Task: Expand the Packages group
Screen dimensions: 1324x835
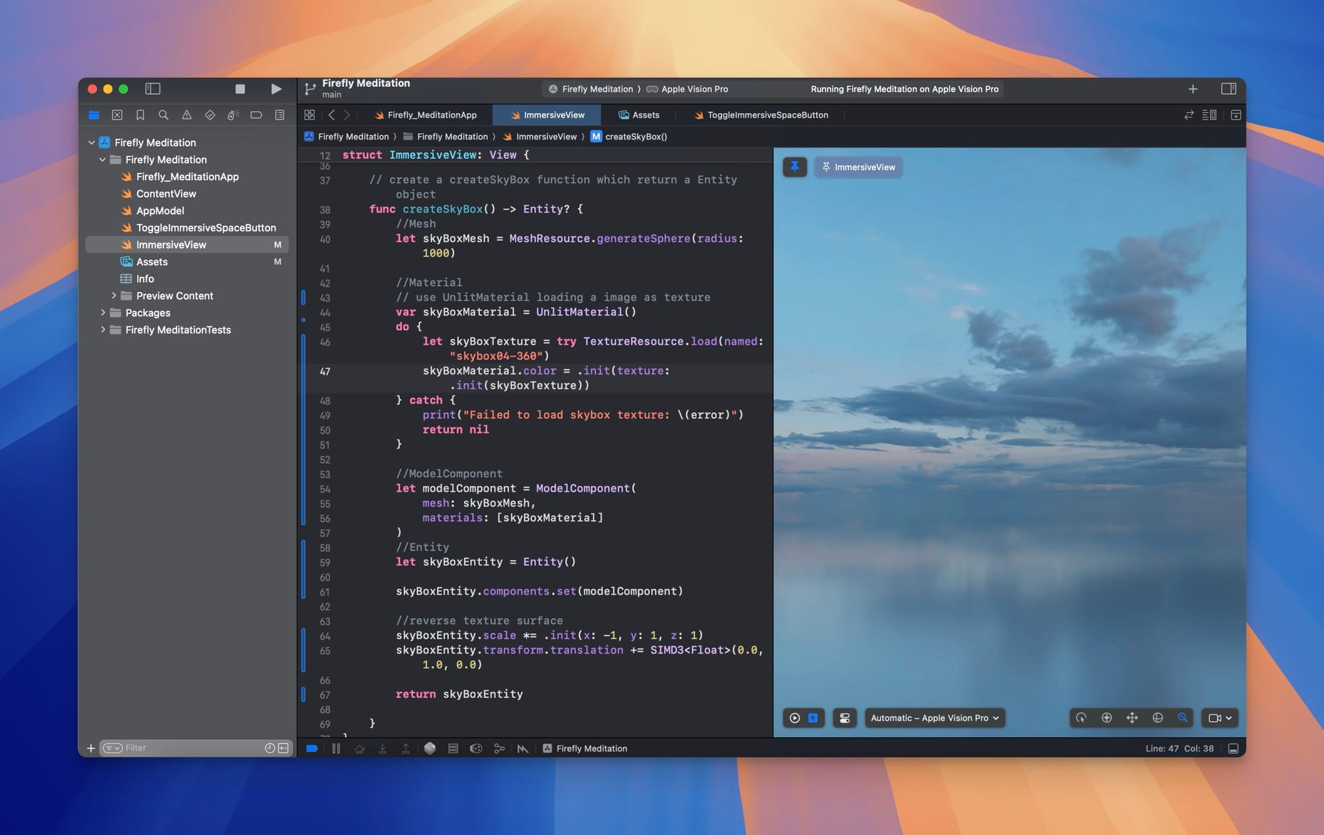Action: point(103,312)
